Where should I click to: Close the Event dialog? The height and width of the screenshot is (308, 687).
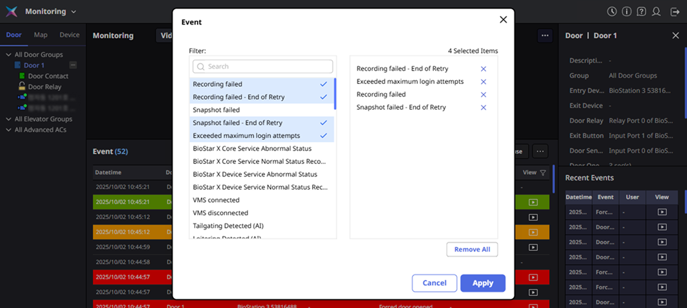pyautogui.click(x=503, y=20)
